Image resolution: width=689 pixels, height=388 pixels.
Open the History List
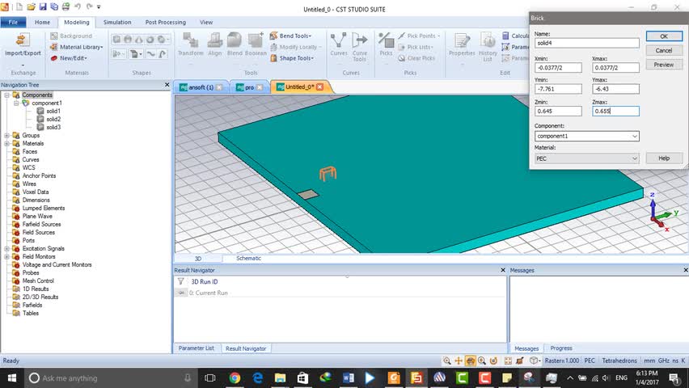point(488,47)
